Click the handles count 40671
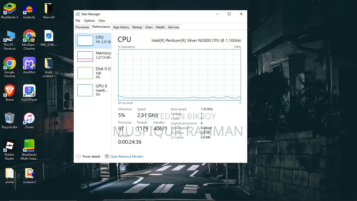 pos(160,129)
